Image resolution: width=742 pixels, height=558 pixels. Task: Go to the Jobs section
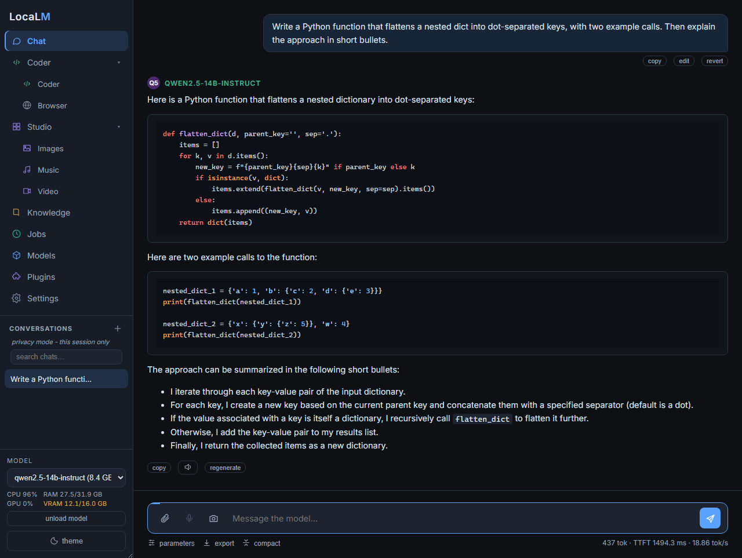pos(66,234)
